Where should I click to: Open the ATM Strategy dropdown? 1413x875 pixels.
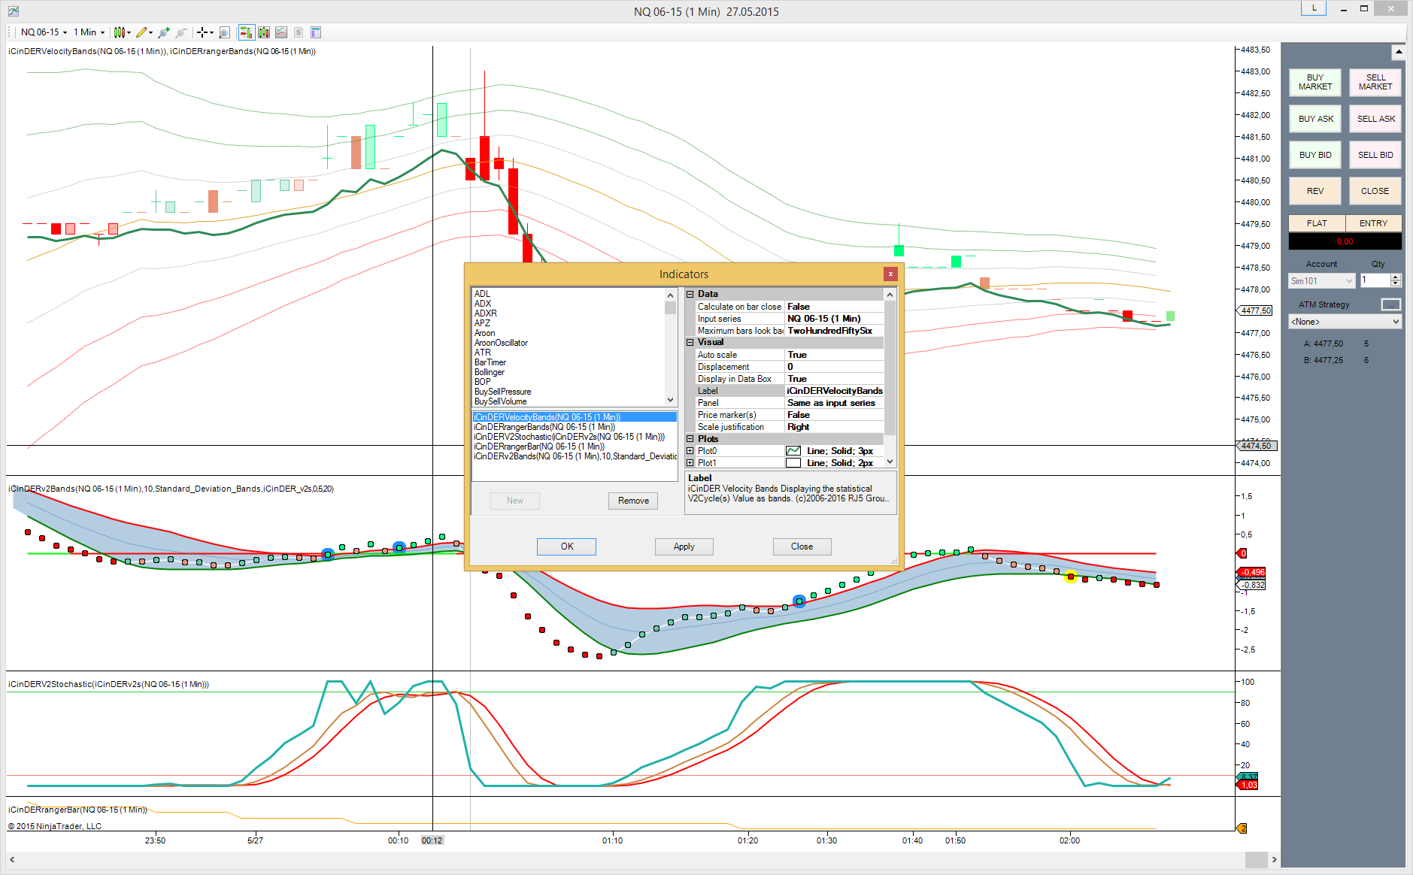(1345, 322)
